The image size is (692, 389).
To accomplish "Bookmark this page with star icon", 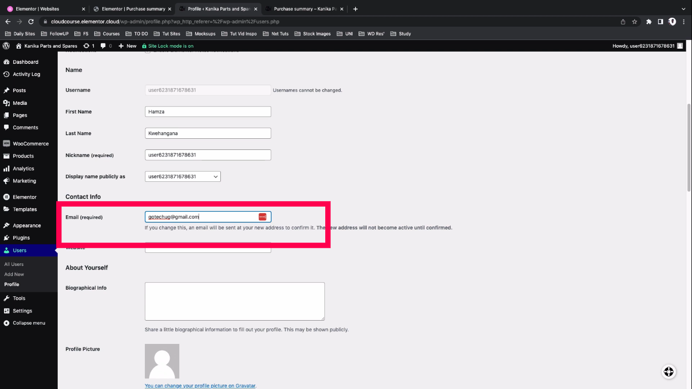I will (634, 22).
